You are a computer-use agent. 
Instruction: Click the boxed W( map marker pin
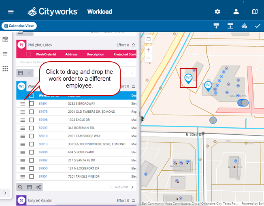(188, 78)
